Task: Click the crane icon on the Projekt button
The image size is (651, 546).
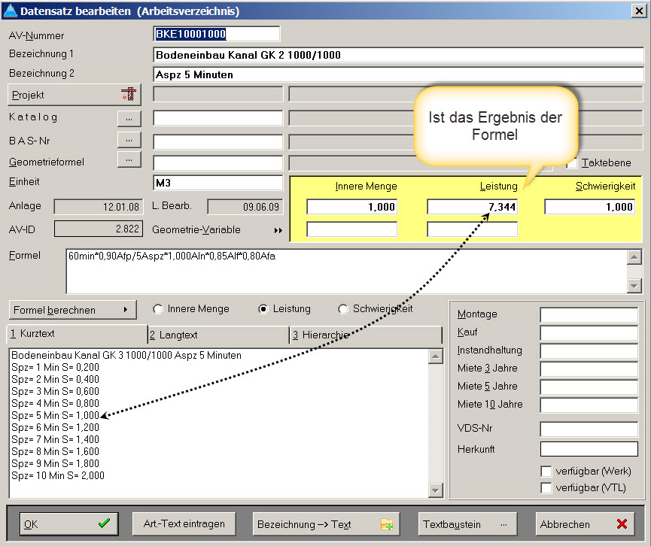Action: [129, 95]
